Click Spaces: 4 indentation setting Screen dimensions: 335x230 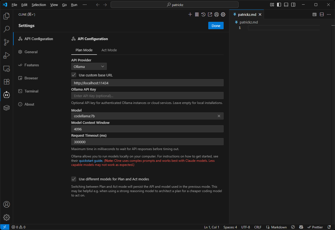[x=230, y=227]
